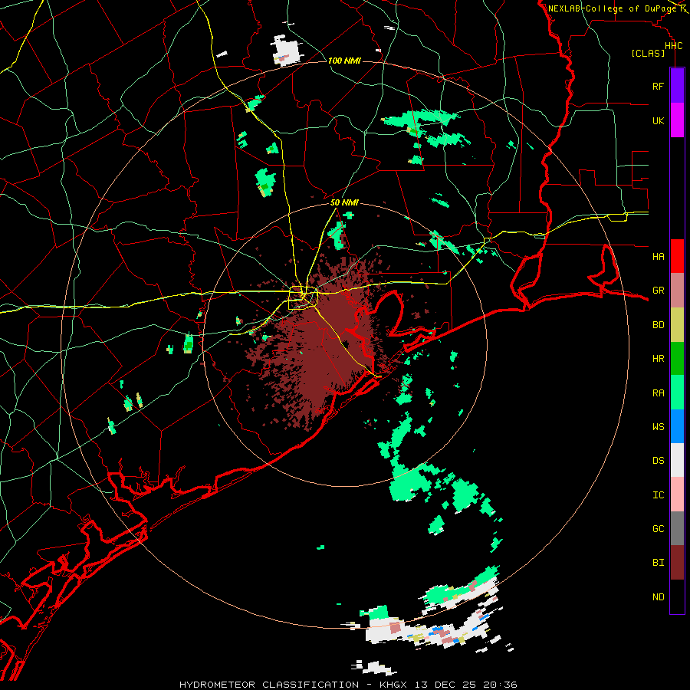690x690 pixels.
Task: Click the KHGX radar station identifier
Action: point(395,685)
